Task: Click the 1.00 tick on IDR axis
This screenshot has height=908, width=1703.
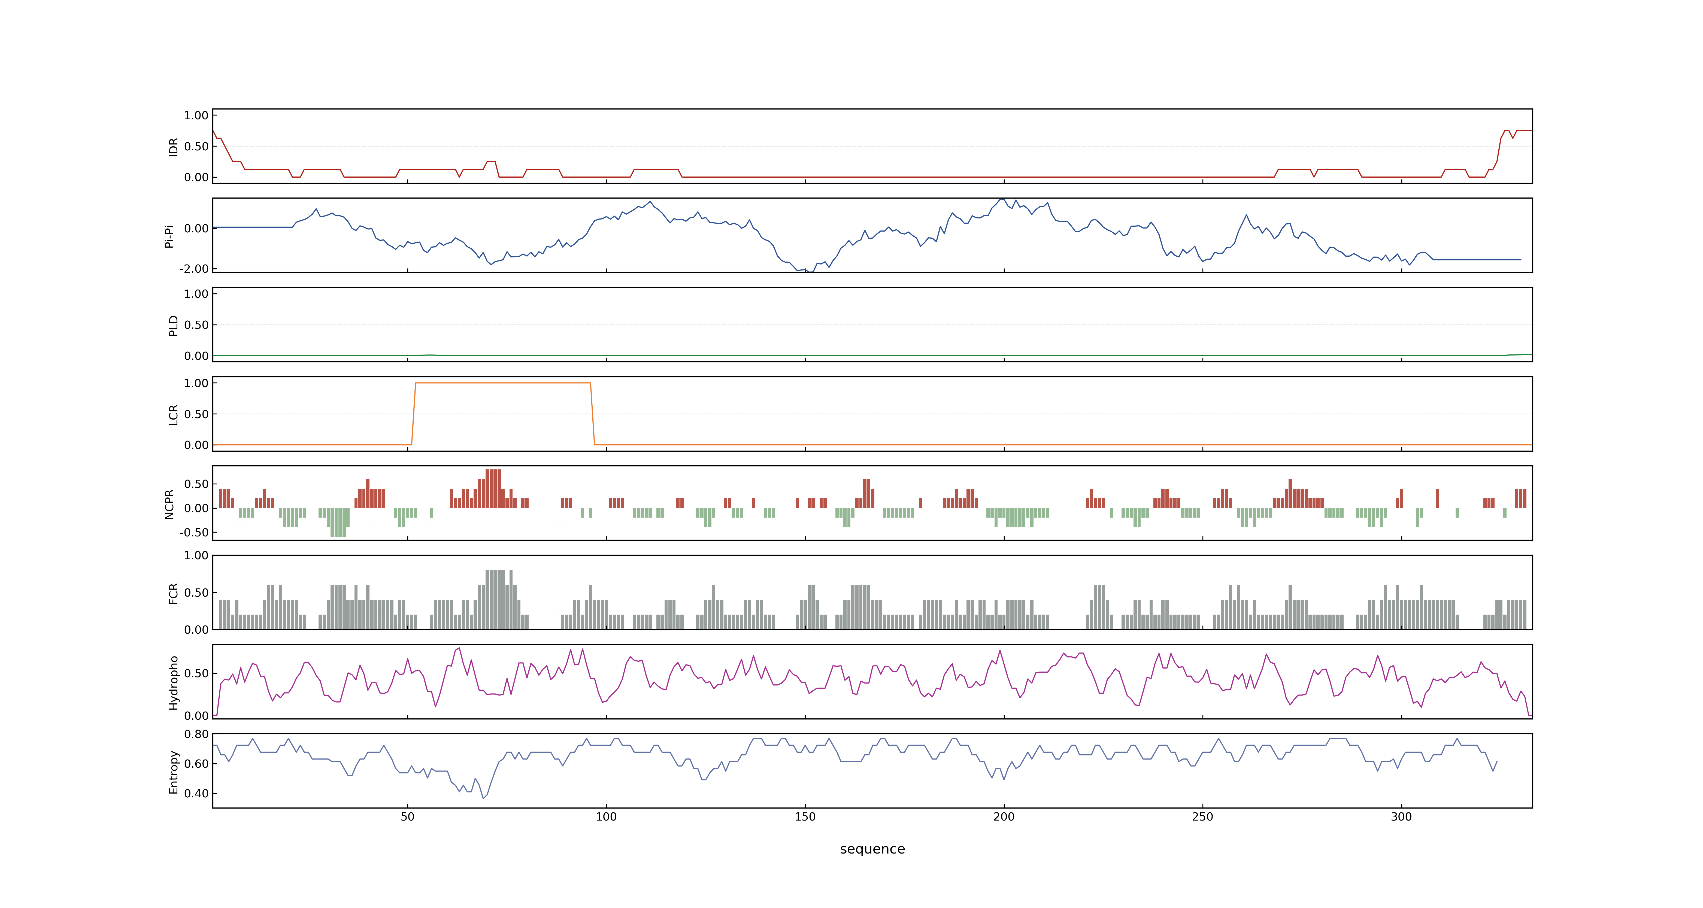Action: [x=196, y=116]
